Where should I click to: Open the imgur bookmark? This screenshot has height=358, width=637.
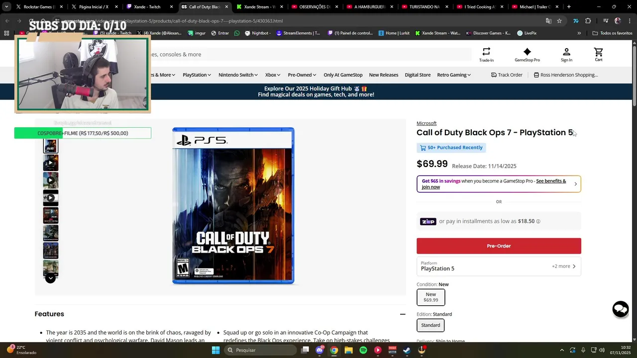[197, 33]
